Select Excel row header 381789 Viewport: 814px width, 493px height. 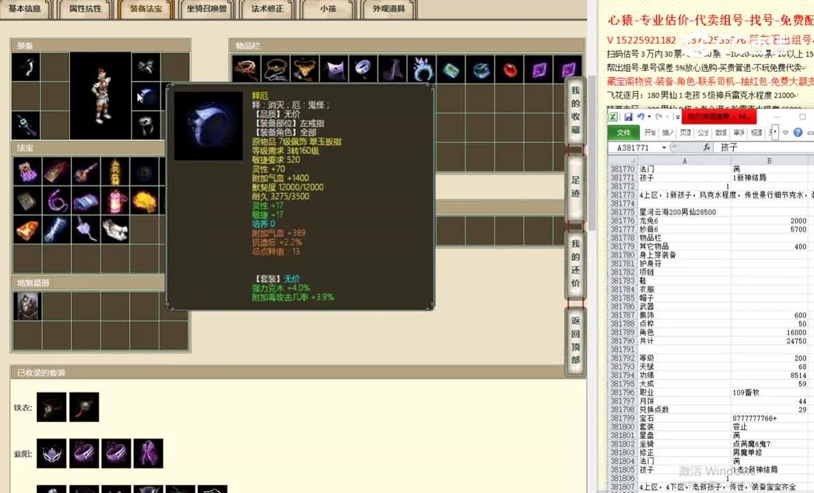click(622, 332)
